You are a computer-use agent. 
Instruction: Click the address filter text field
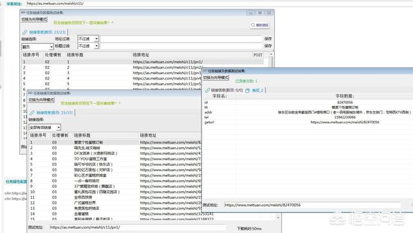tap(181, 39)
